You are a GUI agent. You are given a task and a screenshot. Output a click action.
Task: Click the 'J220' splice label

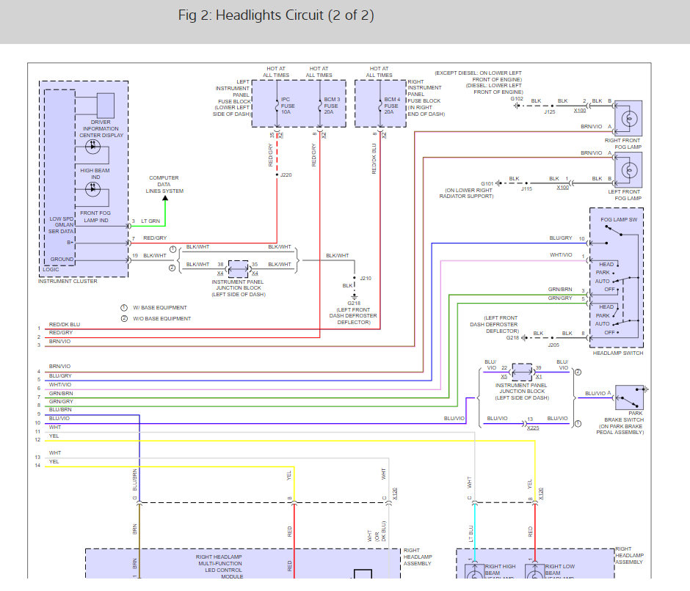[x=286, y=175]
